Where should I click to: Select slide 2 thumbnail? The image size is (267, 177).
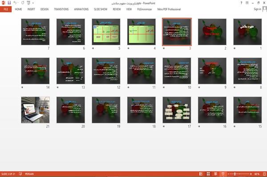(212, 32)
